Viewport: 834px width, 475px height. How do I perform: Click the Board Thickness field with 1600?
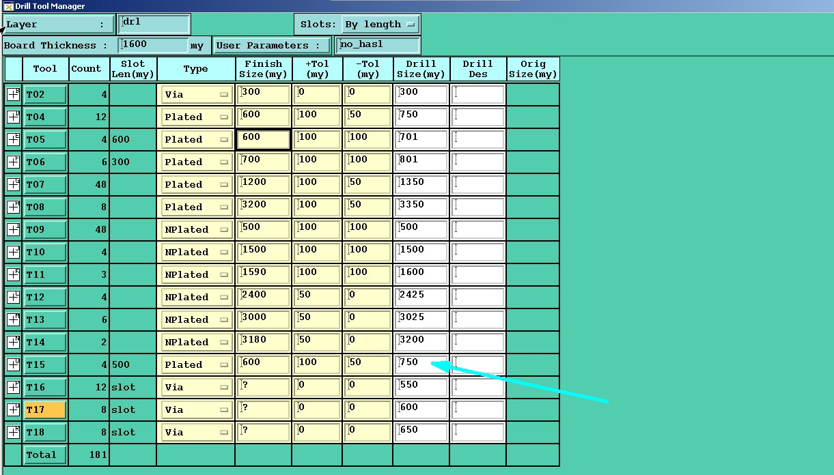[154, 45]
